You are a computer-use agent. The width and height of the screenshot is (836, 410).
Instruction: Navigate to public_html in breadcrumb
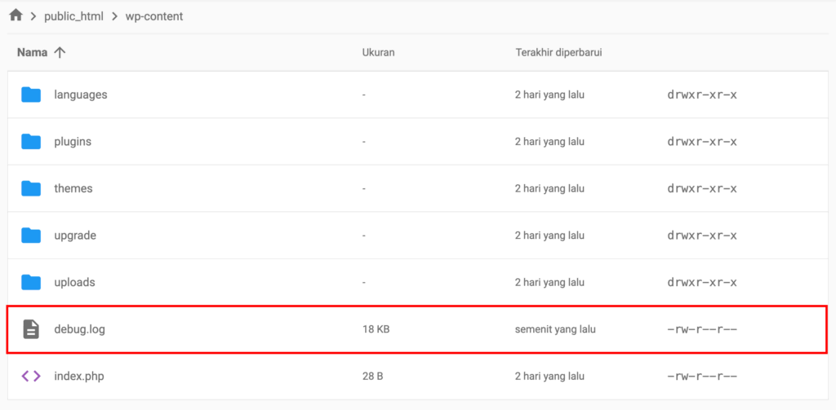[73, 16]
